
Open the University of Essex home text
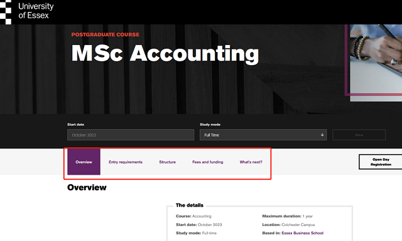click(x=36, y=11)
